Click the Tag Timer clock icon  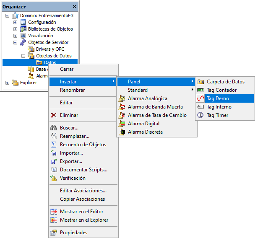tap(200, 115)
